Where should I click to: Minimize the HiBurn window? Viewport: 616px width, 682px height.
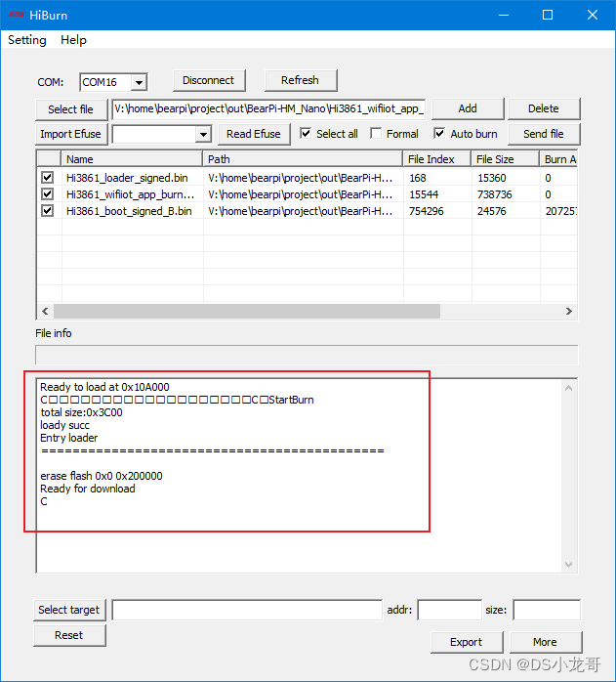pyautogui.click(x=504, y=16)
